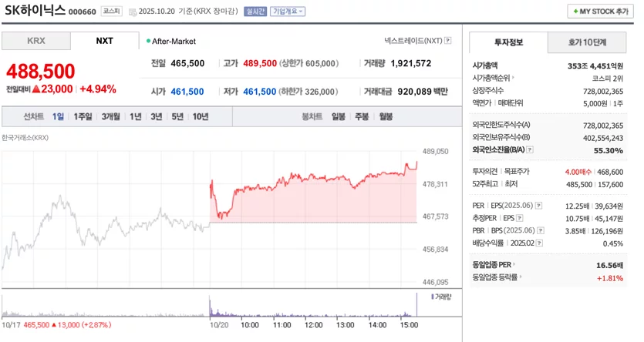Click the help icon next to PER EPS(2025.06)
644x342 pixels.
tap(538, 206)
